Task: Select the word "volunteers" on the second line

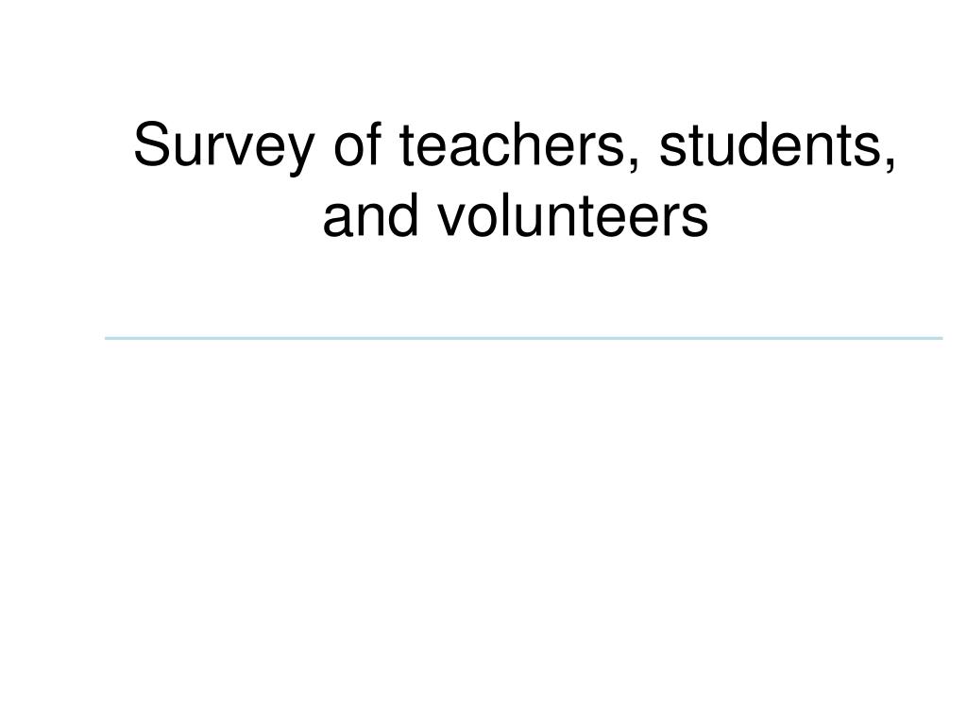Action: coord(573,214)
